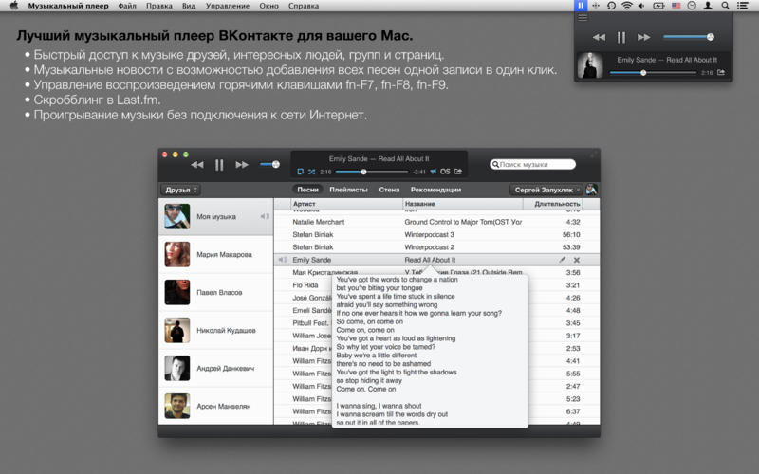759x474 pixels.
Task: Switch to the Плейлисты tab
Action: 348,190
